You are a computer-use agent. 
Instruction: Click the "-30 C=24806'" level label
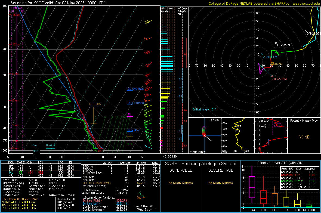136,89
